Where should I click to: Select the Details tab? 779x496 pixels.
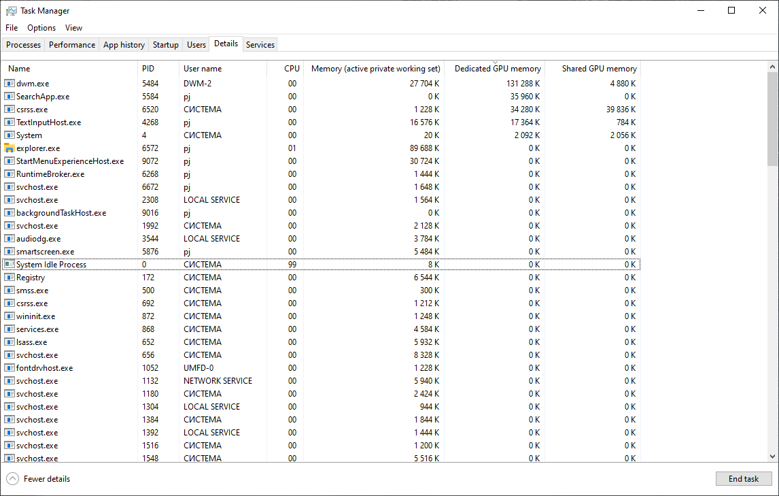tap(226, 44)
